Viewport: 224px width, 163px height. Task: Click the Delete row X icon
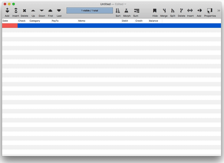25,11
